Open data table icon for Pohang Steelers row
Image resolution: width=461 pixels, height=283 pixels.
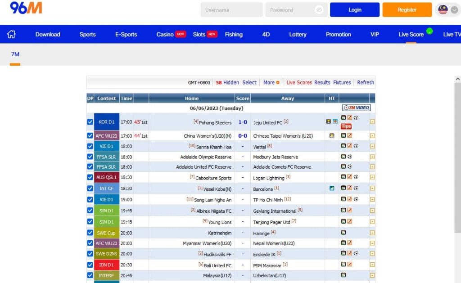click(343, 117)
